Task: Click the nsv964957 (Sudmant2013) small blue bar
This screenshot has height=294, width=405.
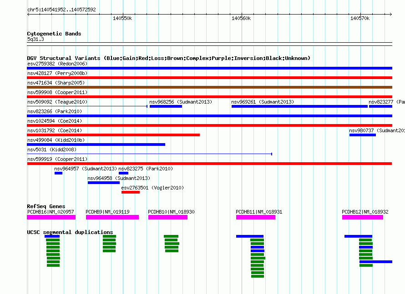Action: coord(58,173)
